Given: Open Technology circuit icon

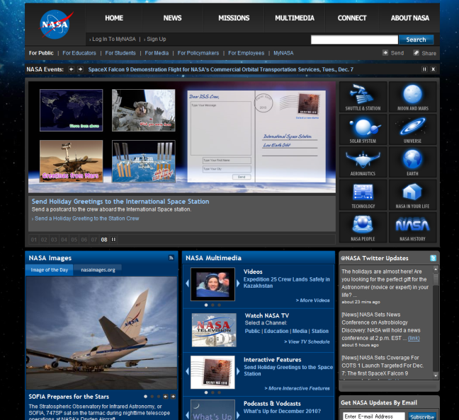Looking at the screenshot, I should (x=363, y=195).
